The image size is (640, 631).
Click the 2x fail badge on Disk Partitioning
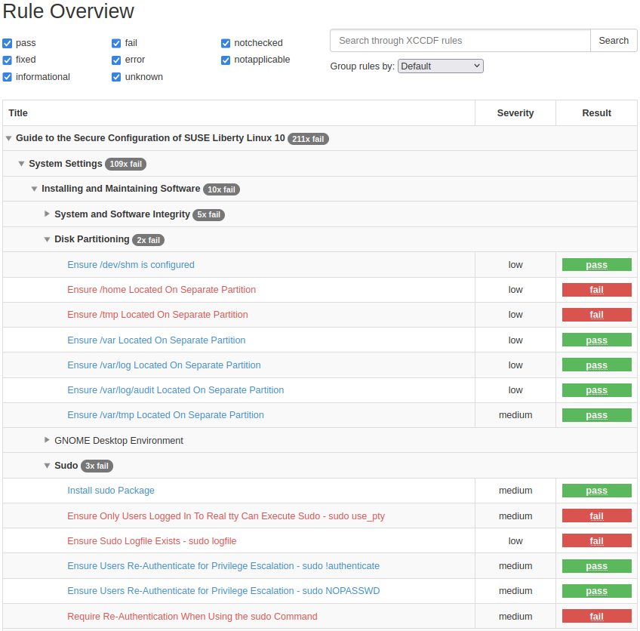tap(148, 240)
